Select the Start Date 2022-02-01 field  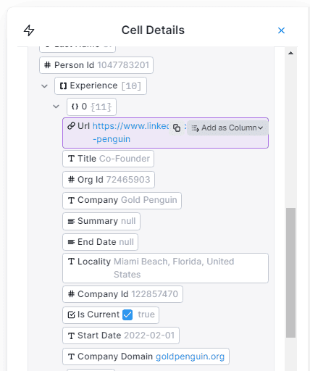click(121, 335)
